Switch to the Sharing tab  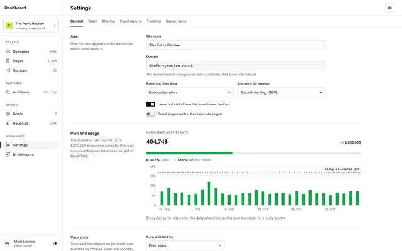pyautogui.click(x=109, y=21)
